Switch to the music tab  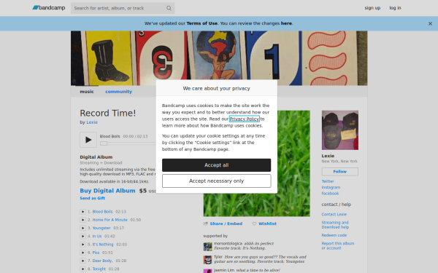click(87, 92)
